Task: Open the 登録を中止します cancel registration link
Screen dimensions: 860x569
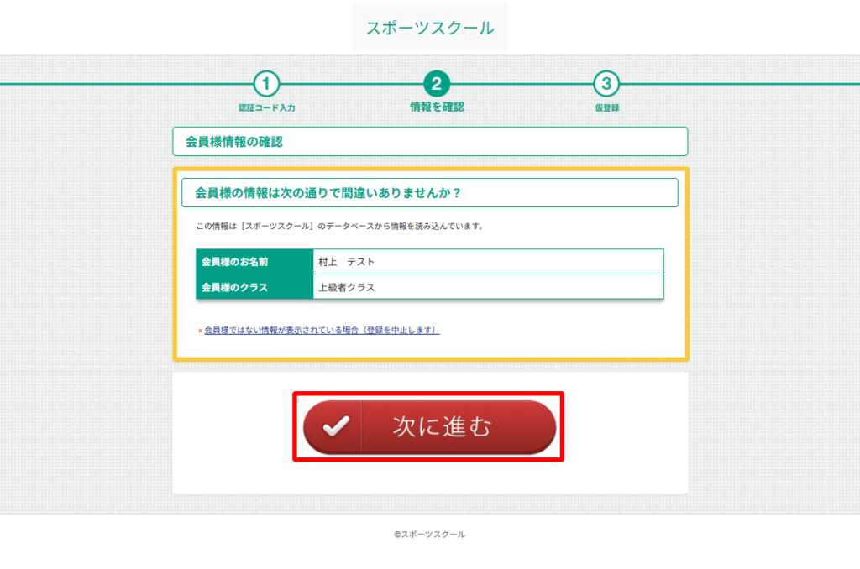Action: point(322,330)
